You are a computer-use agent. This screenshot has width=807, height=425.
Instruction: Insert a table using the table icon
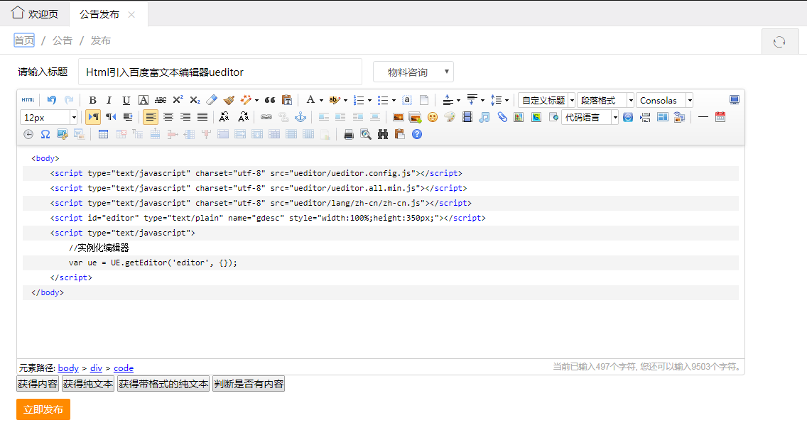(103, 134)
